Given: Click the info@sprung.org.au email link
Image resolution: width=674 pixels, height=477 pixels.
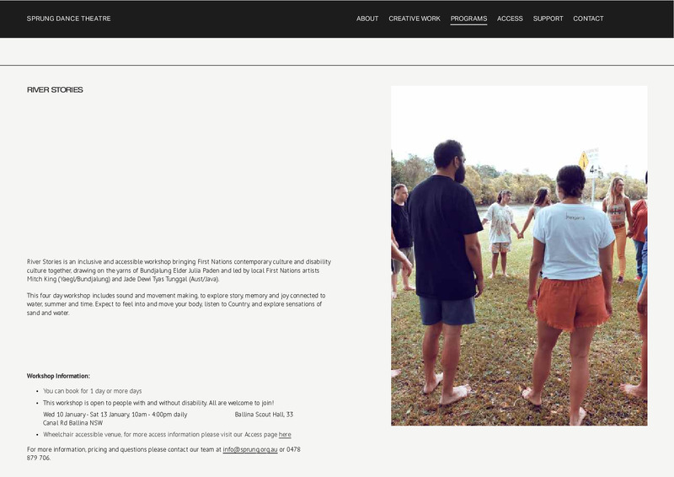Looking at the screenshot, I should coord(250,449).
